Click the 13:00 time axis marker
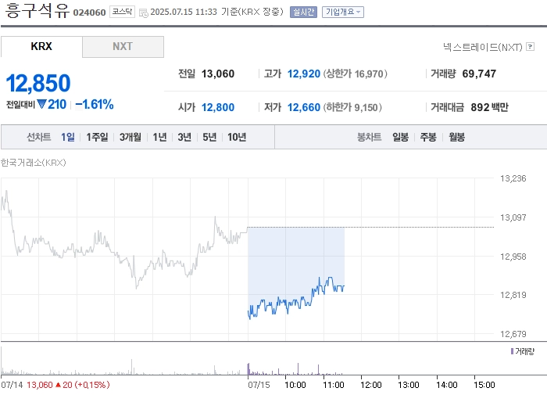Viewport: 547px width, 395px height. tap(409, 385)
